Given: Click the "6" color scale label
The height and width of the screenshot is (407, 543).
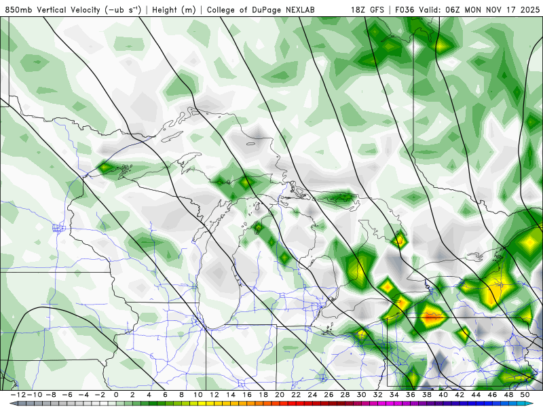Looking at the screenshot, I should (165, 395).
